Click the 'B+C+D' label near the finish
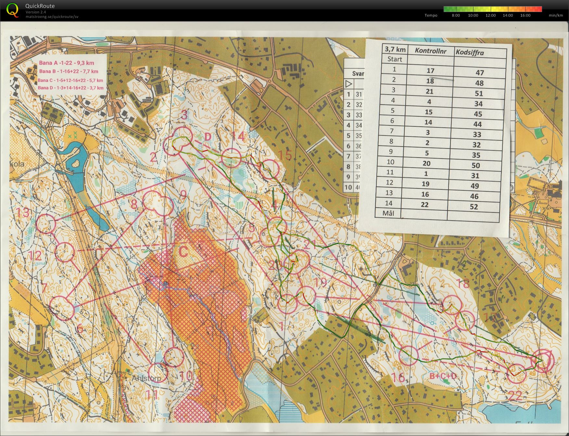The height and width of the screenshot is (436, 569). point(443,376)
